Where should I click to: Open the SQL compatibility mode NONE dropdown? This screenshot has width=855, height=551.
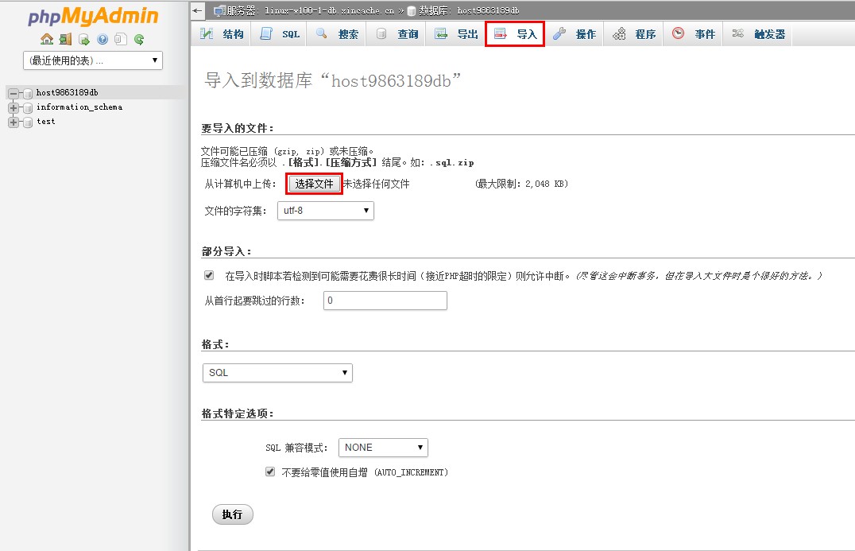383,448
